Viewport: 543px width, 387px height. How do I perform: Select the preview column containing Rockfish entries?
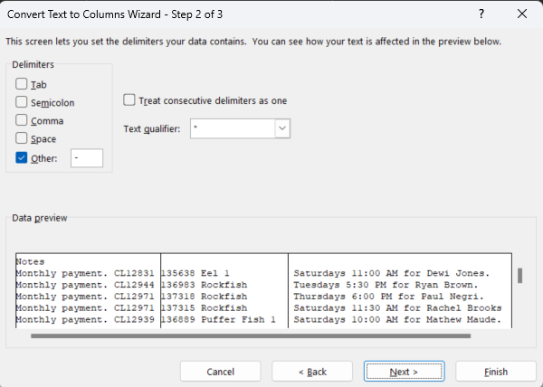tap(224, 290)
